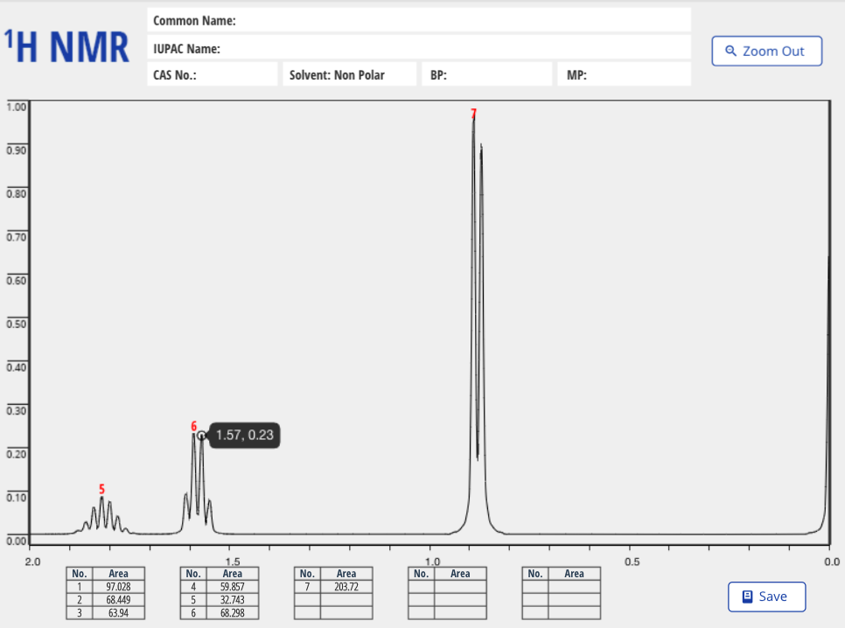The width and height of the screenshot is (845, 628).
Task: Select red peak marker 7 on the spectrum
Action: pyautogui.click(x=473, y=113)
